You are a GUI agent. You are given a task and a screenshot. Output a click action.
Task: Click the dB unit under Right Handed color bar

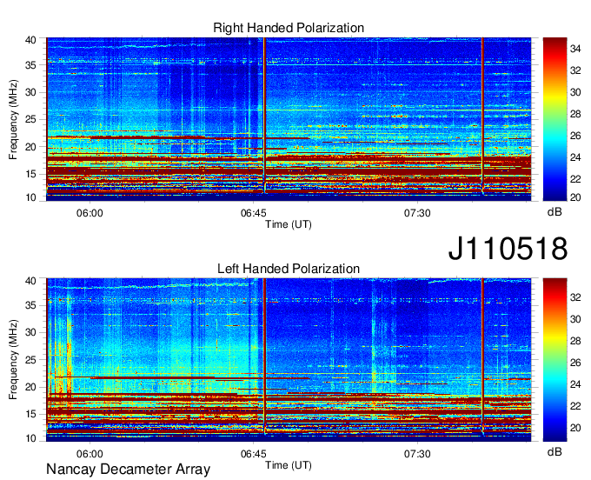pyautogui.click(x=554, y=212)
